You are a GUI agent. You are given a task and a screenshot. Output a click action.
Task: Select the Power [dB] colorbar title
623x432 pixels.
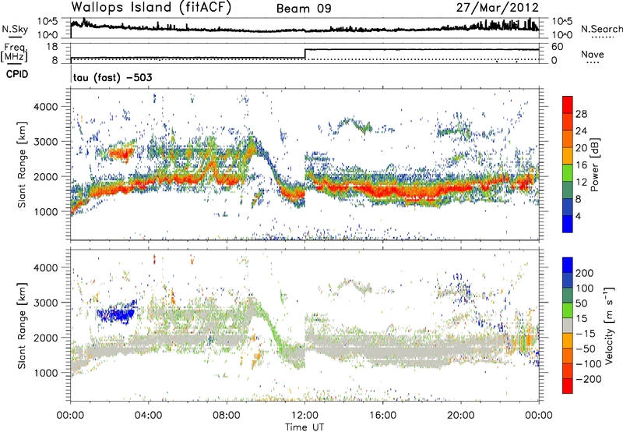[594, 165]
